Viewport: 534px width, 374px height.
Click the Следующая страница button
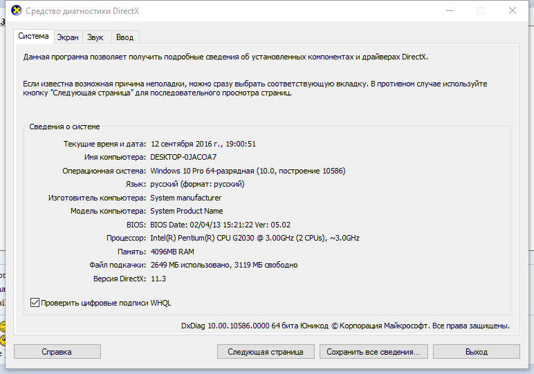pos(266,352)
